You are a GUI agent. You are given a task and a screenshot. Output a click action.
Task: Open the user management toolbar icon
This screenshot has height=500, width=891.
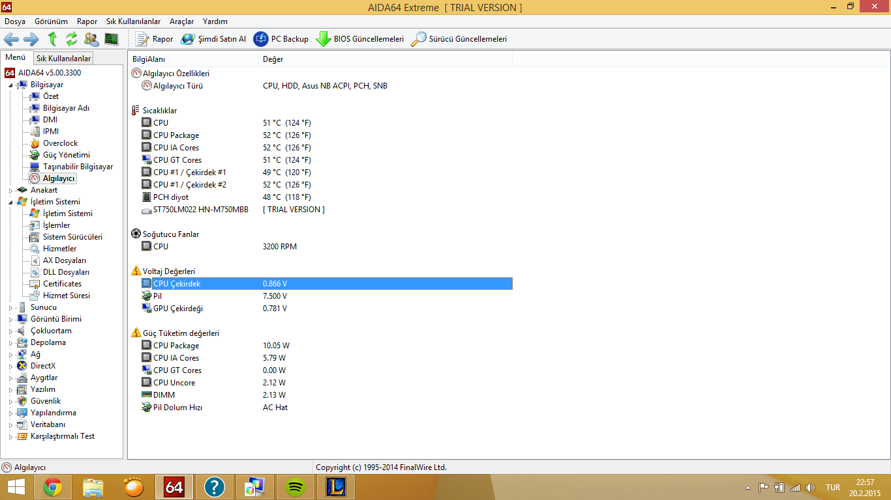click(x=91, y=39)
